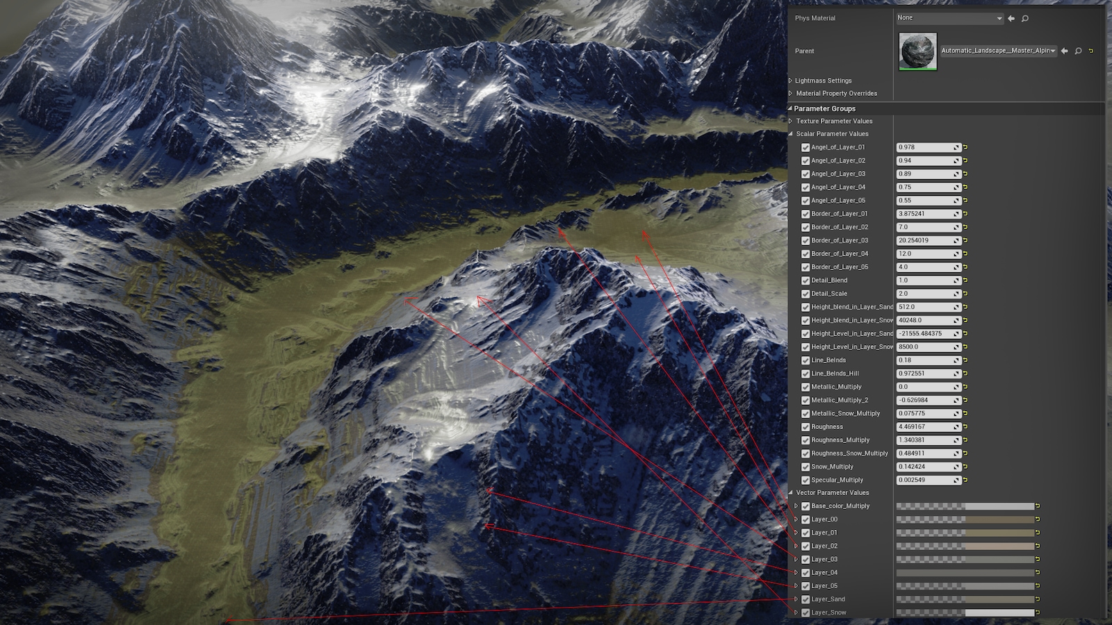Reset Roughness parameter to default value

(x=965, y=427)
